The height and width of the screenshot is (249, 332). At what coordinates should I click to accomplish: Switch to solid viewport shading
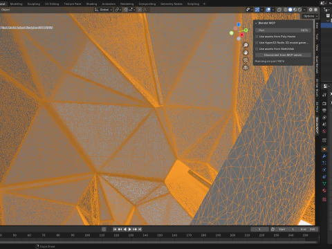click(290, 10)
